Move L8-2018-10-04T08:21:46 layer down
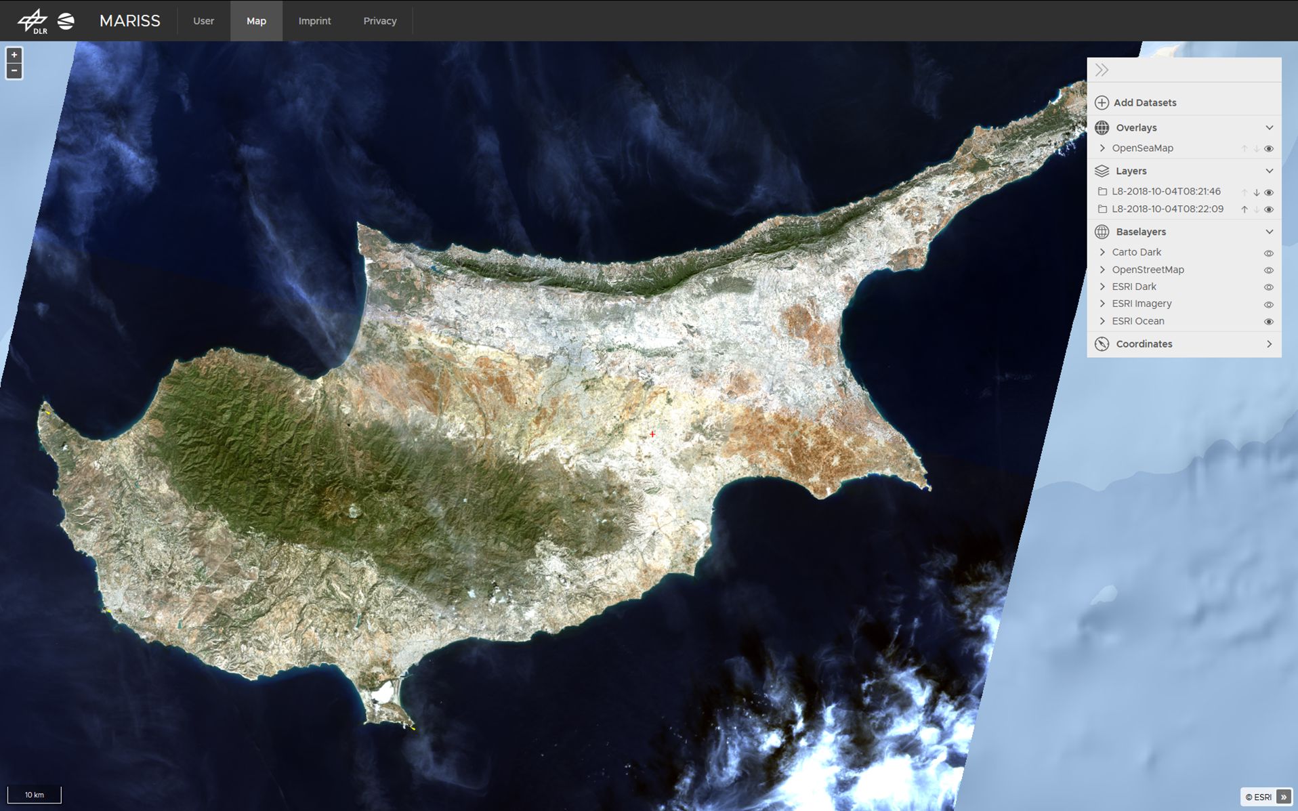The width and height of the screenshot is (1298, 811). [x=1256, y=192]
